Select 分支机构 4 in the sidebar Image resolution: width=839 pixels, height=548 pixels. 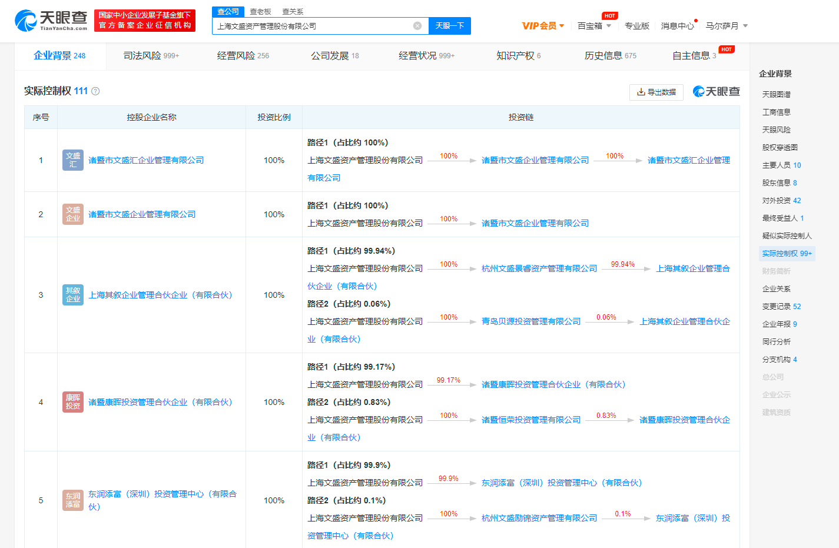pyautogui.click(x=780, y=359)
